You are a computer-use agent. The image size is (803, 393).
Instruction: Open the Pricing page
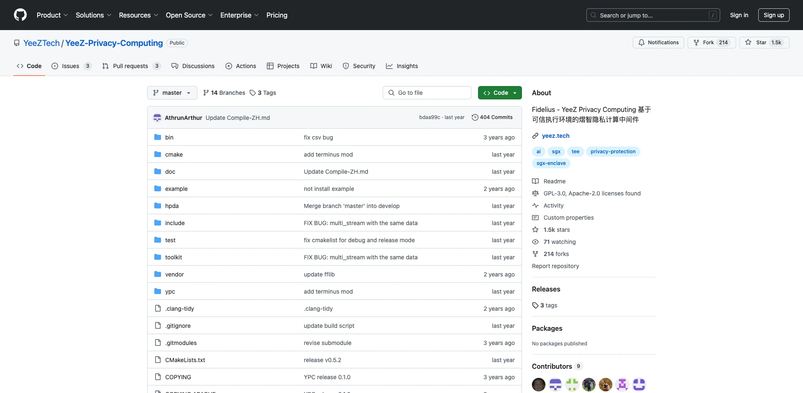tap(277, 15)
